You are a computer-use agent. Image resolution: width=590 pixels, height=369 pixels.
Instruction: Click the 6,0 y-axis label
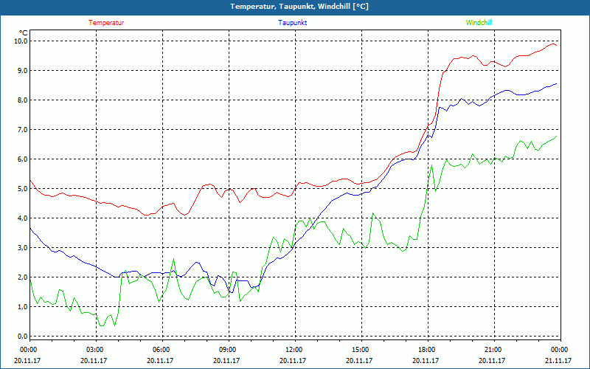coord(21,159)
